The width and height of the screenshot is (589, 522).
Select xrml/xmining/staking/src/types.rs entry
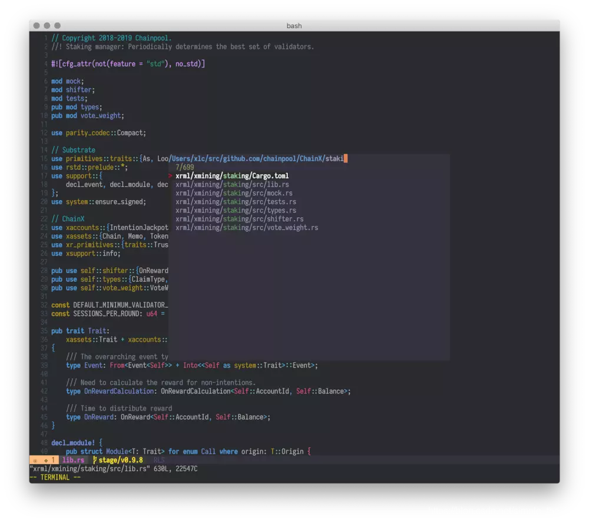236,211
